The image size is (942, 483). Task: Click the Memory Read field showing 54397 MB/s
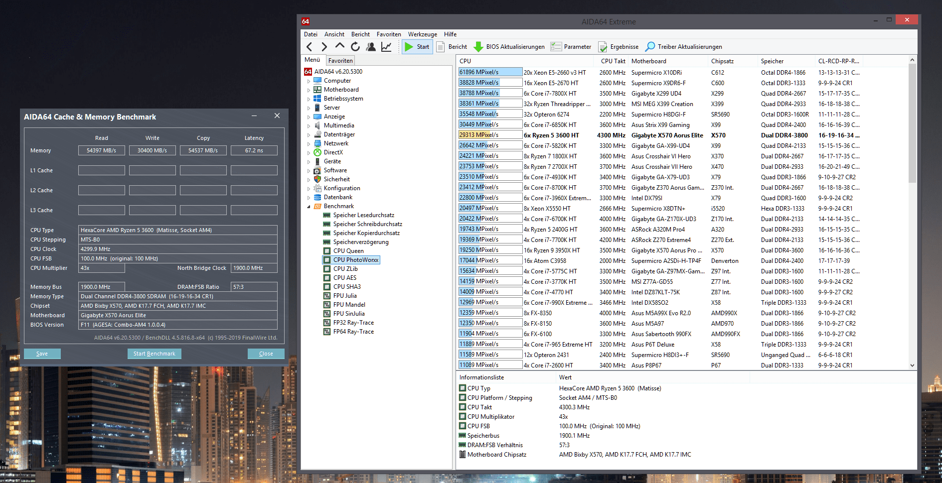coord(102,150)
